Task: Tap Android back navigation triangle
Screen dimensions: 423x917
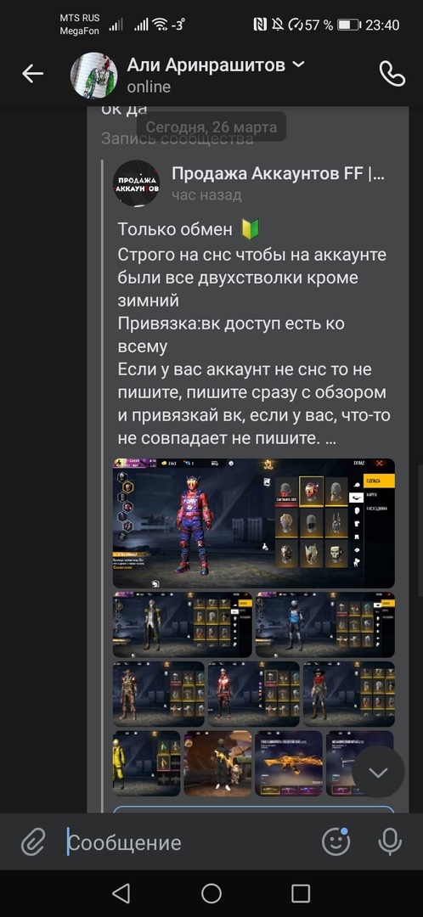Action: [x=121, y=893]
